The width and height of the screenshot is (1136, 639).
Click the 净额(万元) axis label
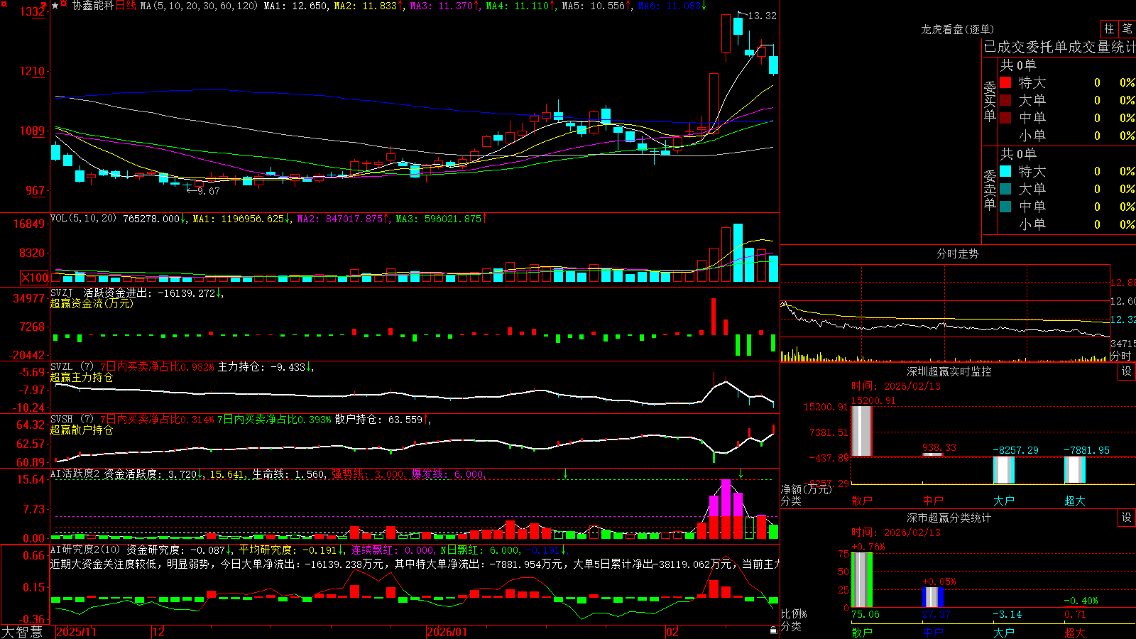tap(807, 489)
